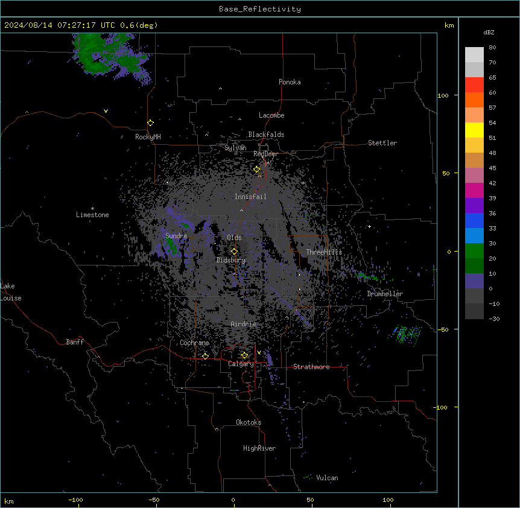The image size is (520, 508).
Task: Select the royal blue legend swatch
Action: 474,220
